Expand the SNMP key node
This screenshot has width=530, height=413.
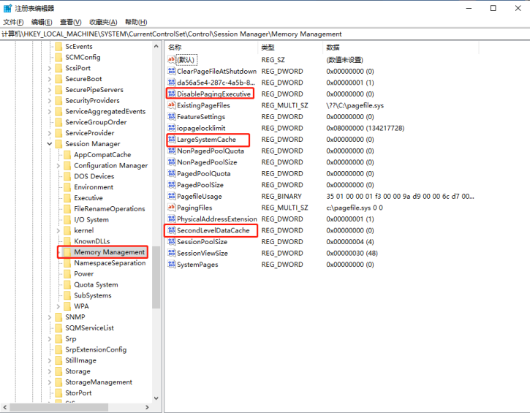tap(49, 317)
